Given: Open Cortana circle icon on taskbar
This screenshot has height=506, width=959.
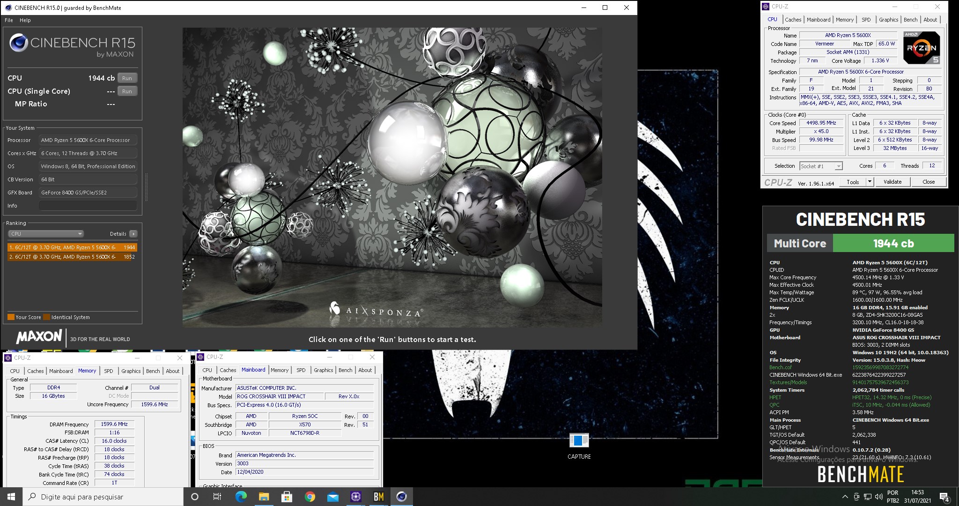Looking at the screenshot, I should [x=195, y=497].
